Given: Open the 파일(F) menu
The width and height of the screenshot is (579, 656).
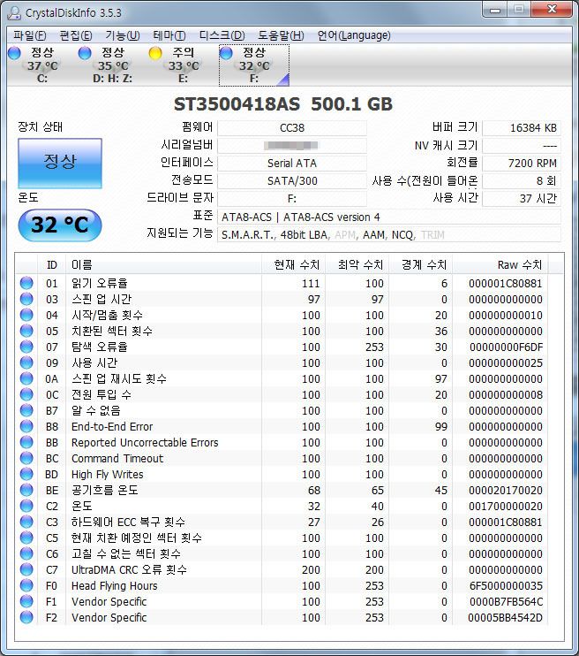Looking at the screenshot, I should pyautogui.click(x=30, y=35).
